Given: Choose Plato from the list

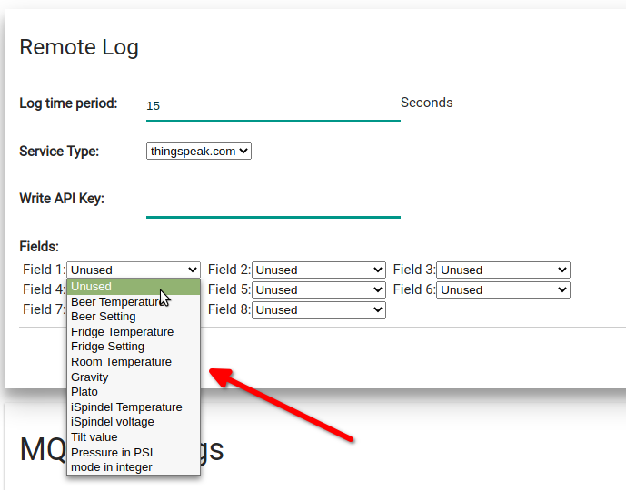Looking at the screenshot, I should 134,392.
